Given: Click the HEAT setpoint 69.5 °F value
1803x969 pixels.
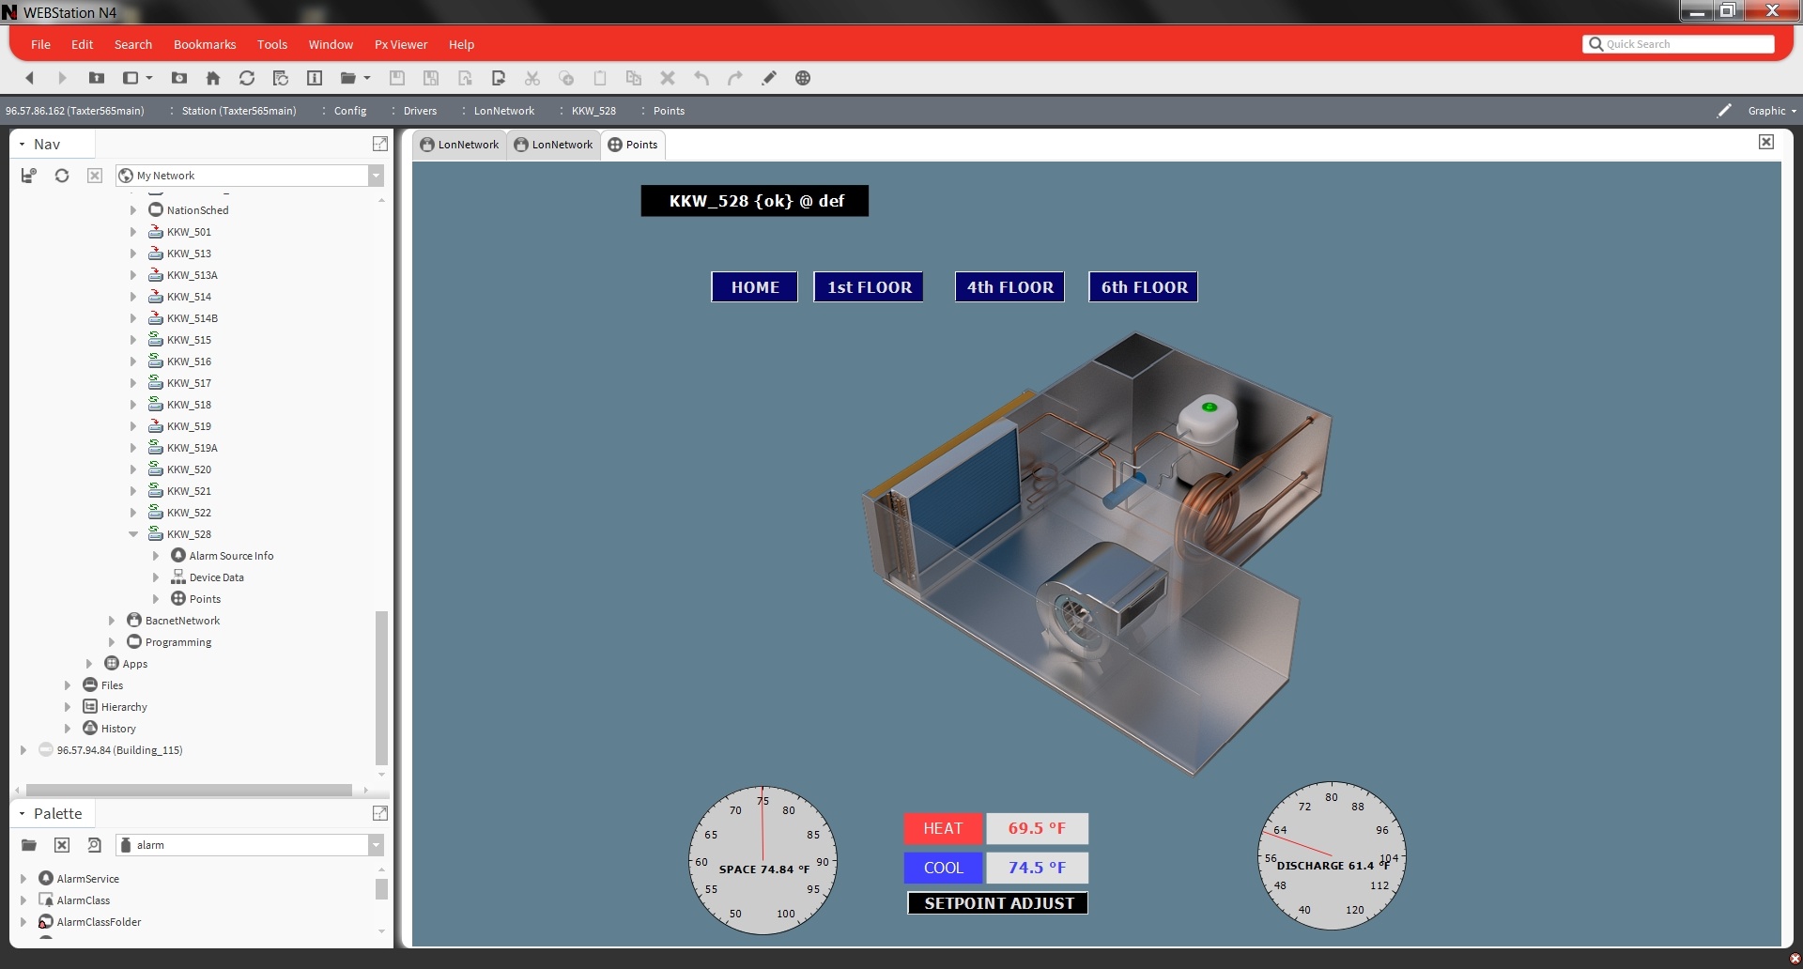Looking at the screenshot, I should pyautogui.click(x=1037, y=828).
